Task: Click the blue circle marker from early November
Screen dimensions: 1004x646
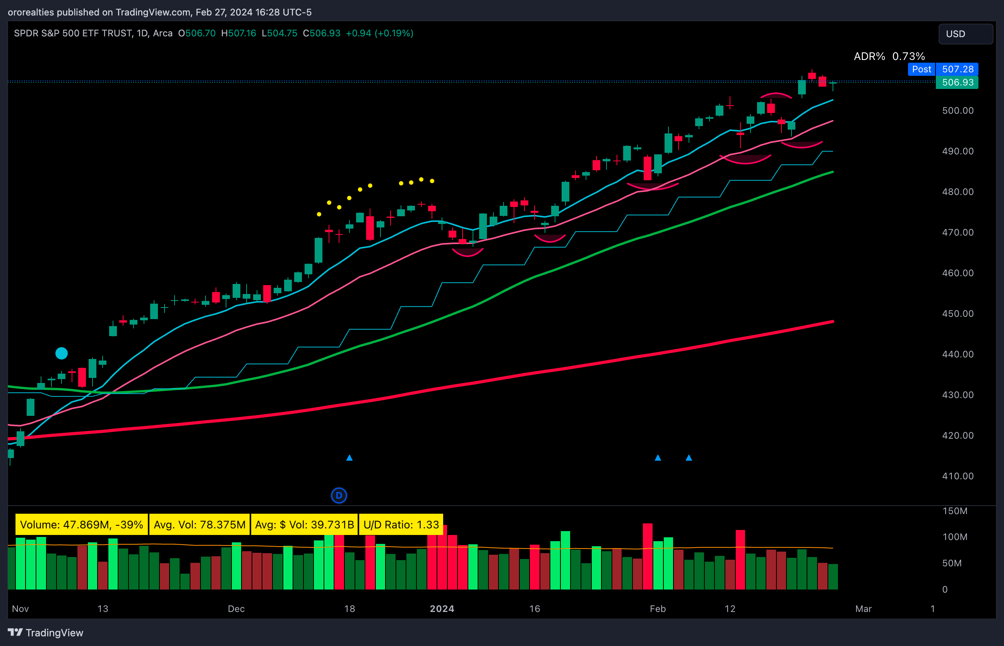Action: pos(61,354)
